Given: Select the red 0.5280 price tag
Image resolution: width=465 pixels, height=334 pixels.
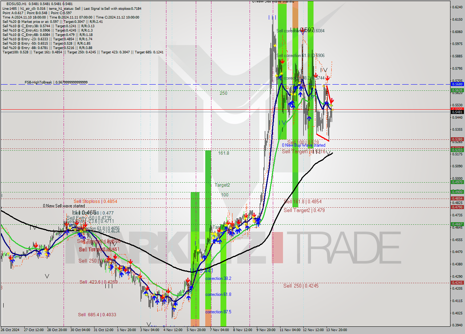Looking at the screenshot, I should pos(457,139).
